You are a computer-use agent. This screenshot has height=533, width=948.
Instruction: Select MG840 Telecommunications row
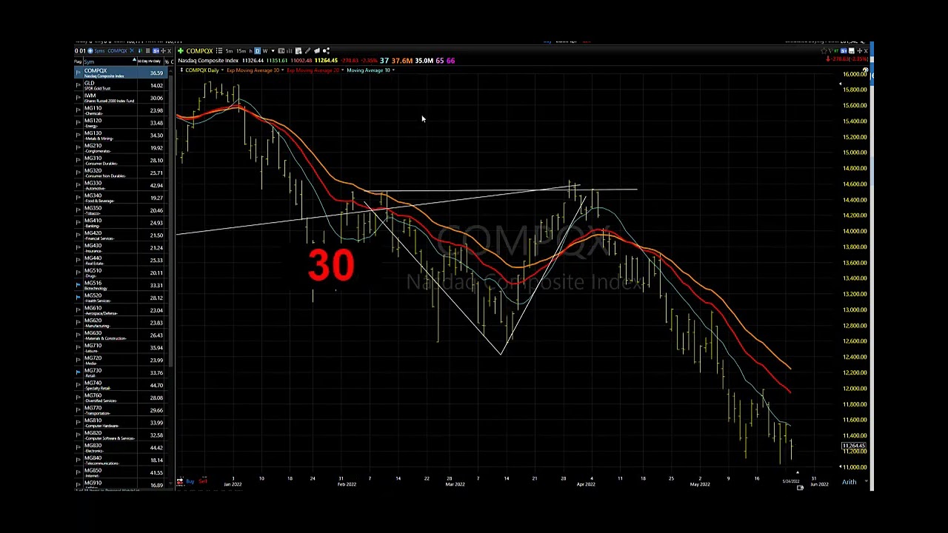pos(119,460)
